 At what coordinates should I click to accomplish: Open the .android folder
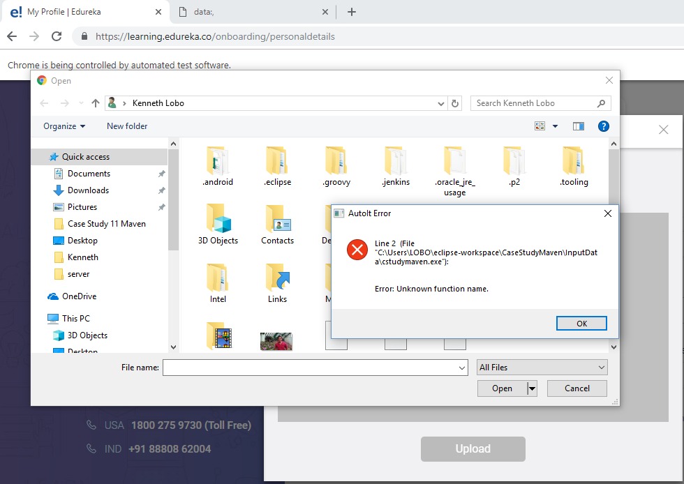(x=218, y=167)
